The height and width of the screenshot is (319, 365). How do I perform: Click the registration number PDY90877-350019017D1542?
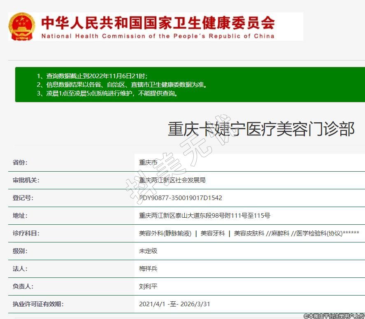tap(181, 198)
